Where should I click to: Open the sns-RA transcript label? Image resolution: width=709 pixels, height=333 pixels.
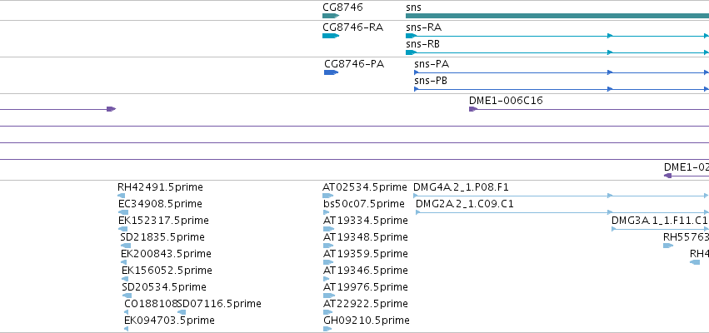(x=424, y=27)
